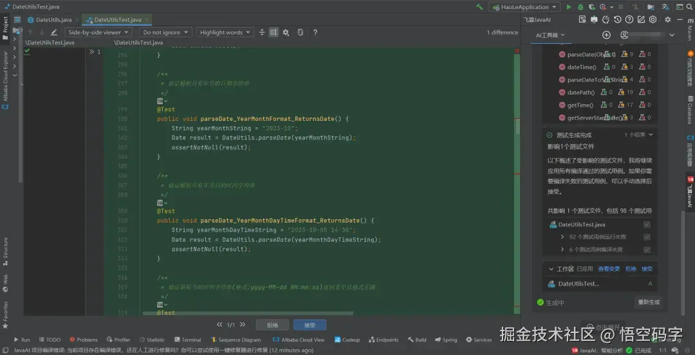Image resolution: width=695 pixels, height=355 pixels.
Task: Open the Highlight words dropdown
Action: pos(225,32)
